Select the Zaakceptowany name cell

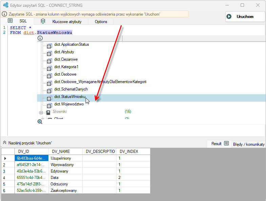click(65, 190)
